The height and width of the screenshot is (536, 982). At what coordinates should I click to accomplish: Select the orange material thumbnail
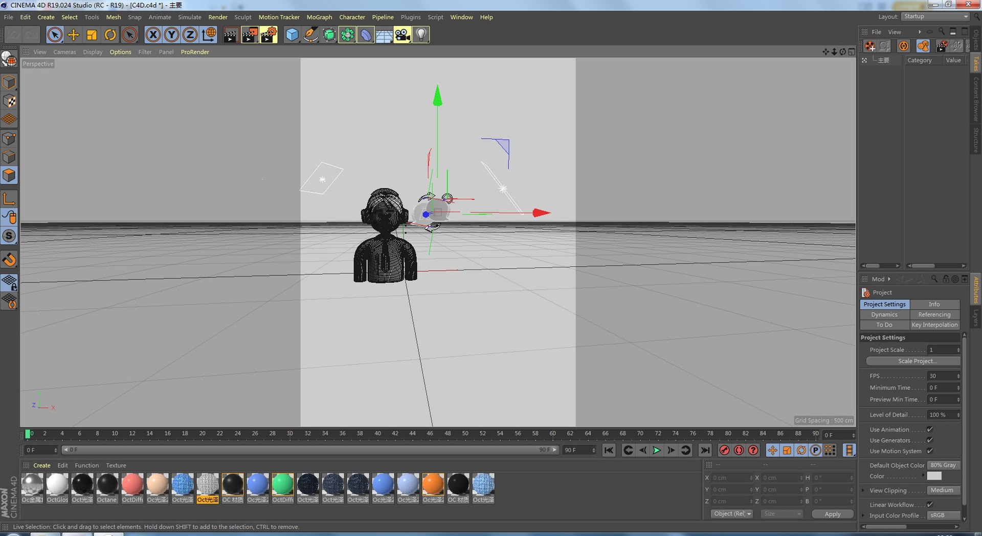[x=433, y=484]
